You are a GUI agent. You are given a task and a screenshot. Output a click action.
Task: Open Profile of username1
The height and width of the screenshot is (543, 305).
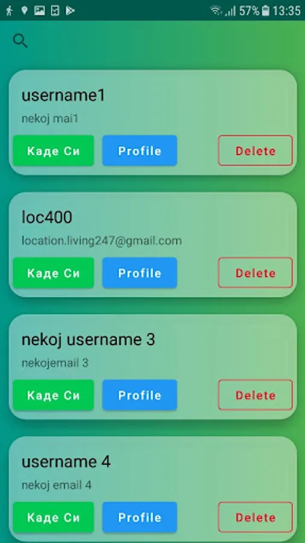pos(140,151)
